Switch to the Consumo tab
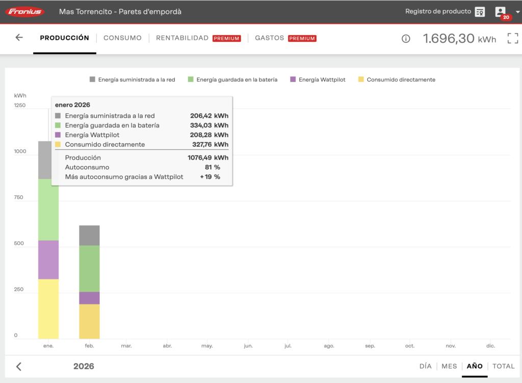This screenshot has width=522, height=383. point(122,38)
